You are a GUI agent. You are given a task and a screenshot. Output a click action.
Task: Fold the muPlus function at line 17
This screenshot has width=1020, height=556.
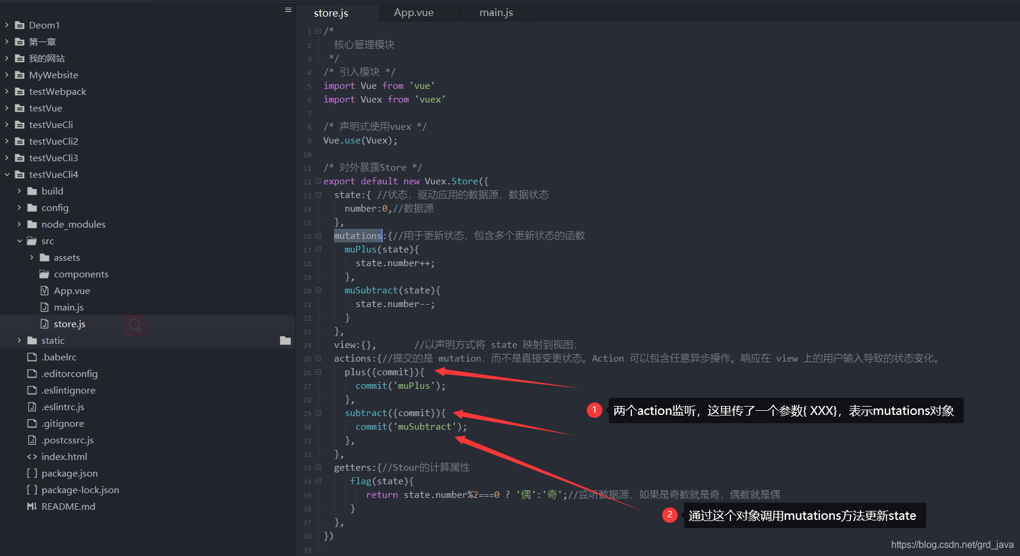pos(318,250)
